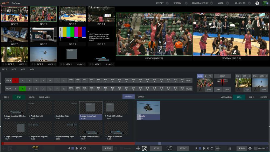Viewport: 270px width, 152px height.
Task: Open the PGM row dropdown
Action: [9, 81]
